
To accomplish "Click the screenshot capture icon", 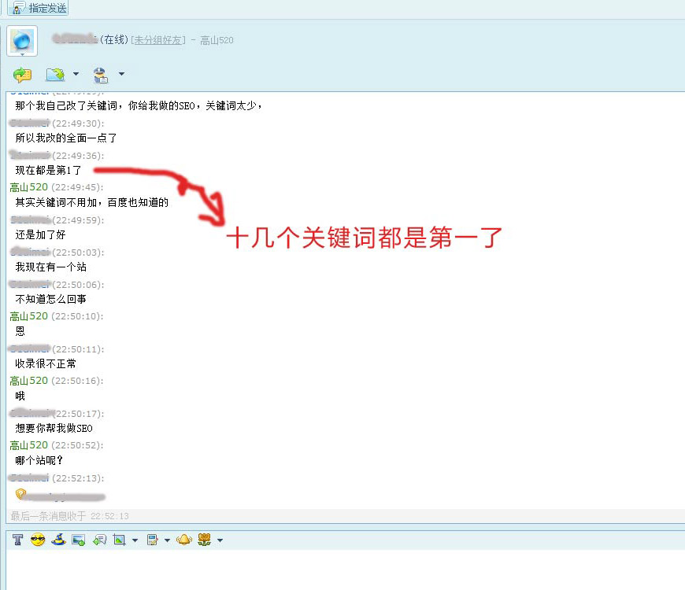I will click(x=120, y=540).
